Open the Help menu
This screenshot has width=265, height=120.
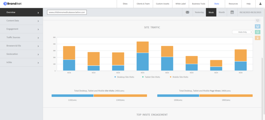click(248, 4)
